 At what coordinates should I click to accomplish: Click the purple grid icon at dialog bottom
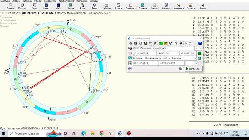(x=130, y=68)
